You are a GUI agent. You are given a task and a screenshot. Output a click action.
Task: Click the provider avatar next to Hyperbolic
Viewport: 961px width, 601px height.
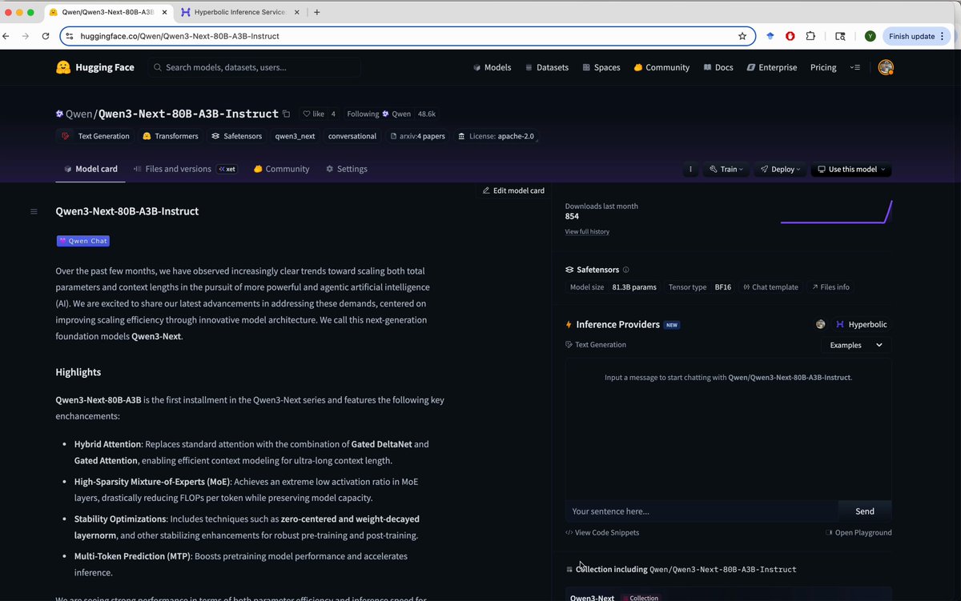(821, 324)
